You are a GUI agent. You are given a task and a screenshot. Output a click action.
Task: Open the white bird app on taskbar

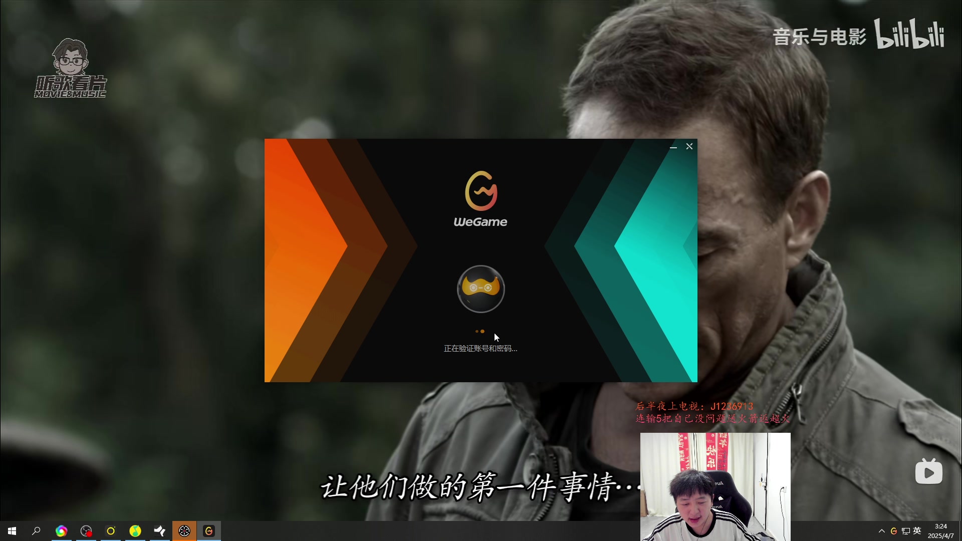160,531
